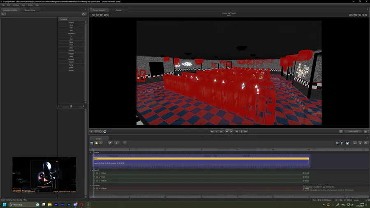370x208 pixels.
Task: Open the Windows Start menu
Action: 4,205
